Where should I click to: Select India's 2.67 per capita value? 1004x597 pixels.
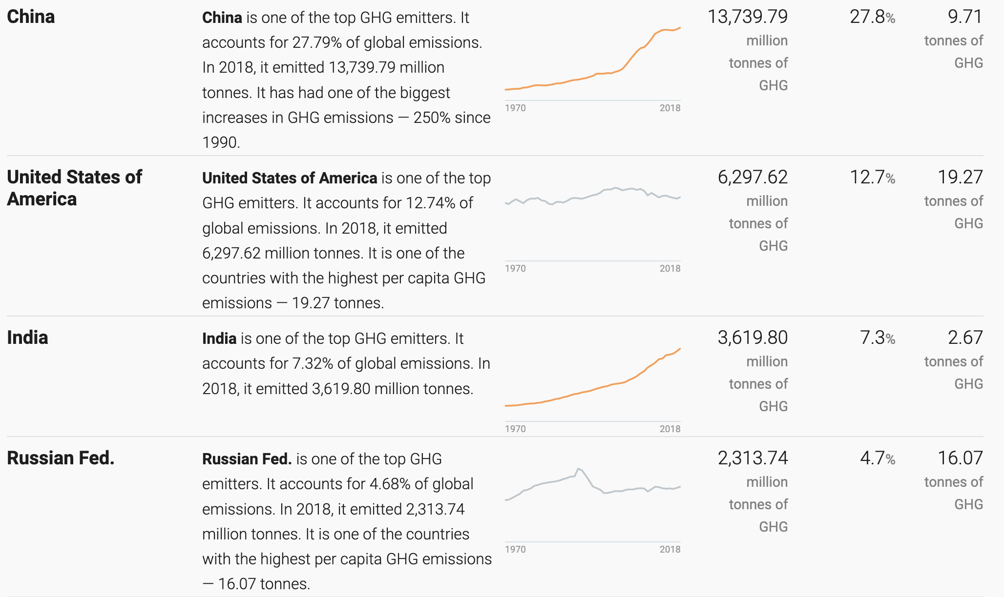(x=965, y=338)
